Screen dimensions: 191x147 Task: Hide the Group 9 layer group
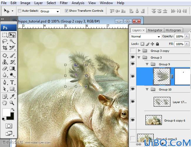point(133,64)
